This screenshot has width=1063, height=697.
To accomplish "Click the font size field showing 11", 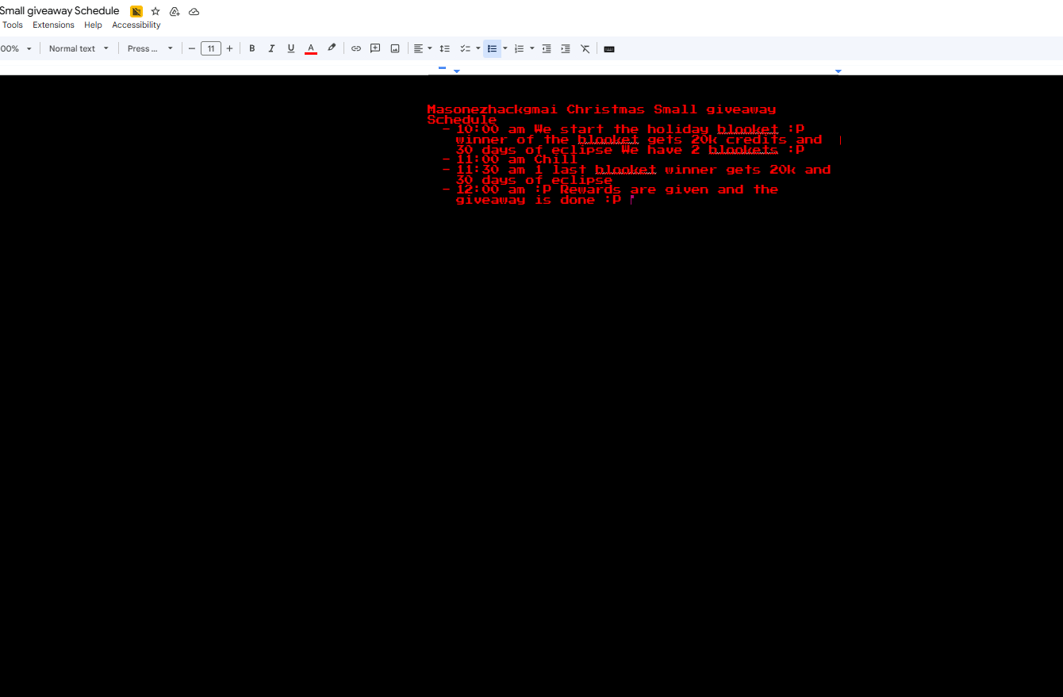I will [x=211, y=49].
